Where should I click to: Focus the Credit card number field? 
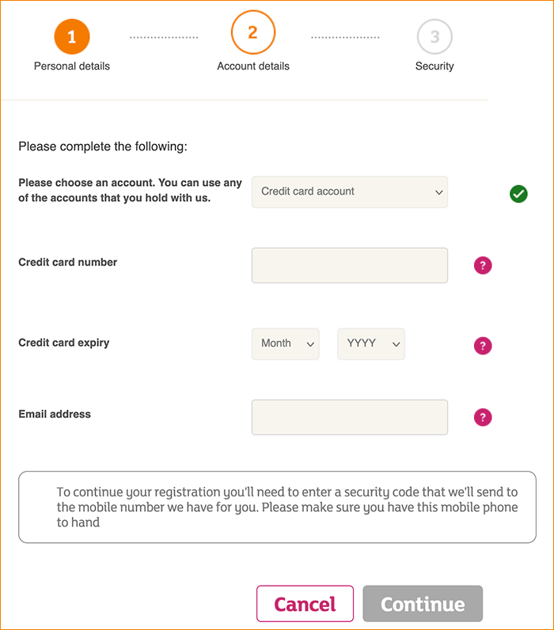(350, 266)
